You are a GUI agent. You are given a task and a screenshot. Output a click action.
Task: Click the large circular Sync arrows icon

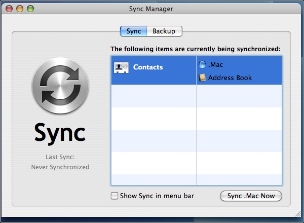[60, 86]
